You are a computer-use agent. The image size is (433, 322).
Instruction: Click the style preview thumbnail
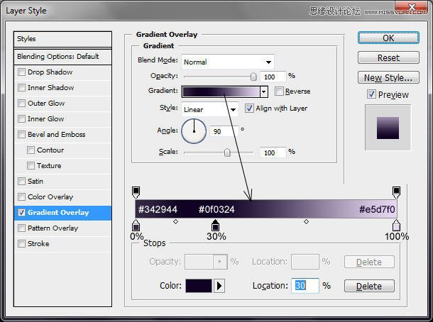click(x=388, y=128)
